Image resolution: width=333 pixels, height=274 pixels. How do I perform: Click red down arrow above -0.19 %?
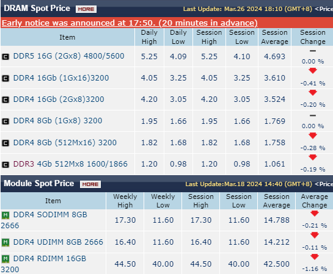click(x=313, y=157)
